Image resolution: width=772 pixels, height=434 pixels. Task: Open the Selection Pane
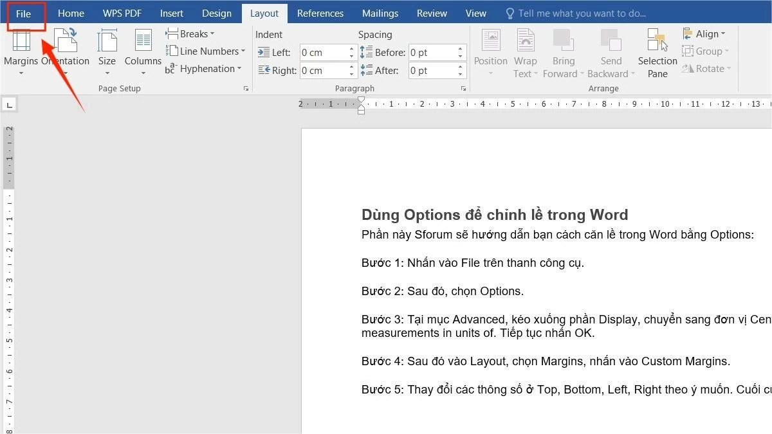pos(657,51)
